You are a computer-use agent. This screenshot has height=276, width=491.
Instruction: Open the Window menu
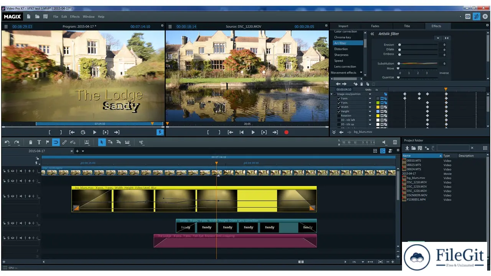[x=89, y=16]
